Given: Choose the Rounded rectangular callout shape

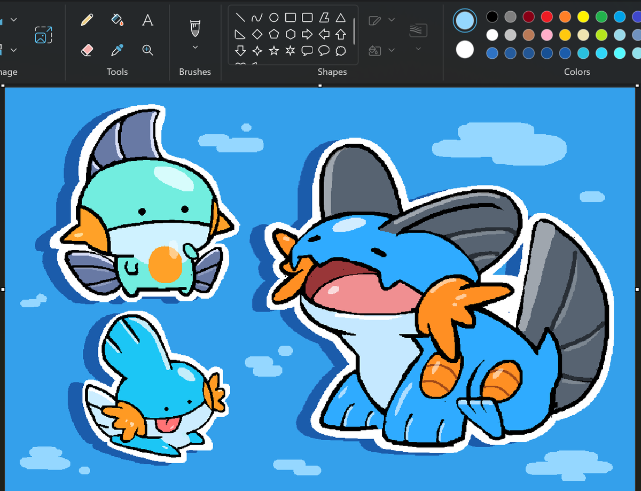Looking at the screenshot, I should [x=307, y=51].
